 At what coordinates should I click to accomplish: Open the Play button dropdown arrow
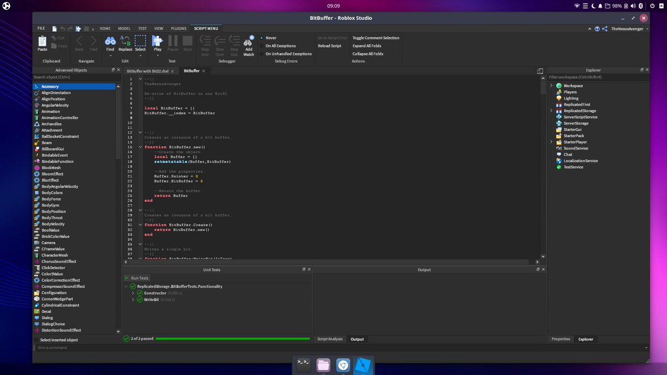pos(157,56)
